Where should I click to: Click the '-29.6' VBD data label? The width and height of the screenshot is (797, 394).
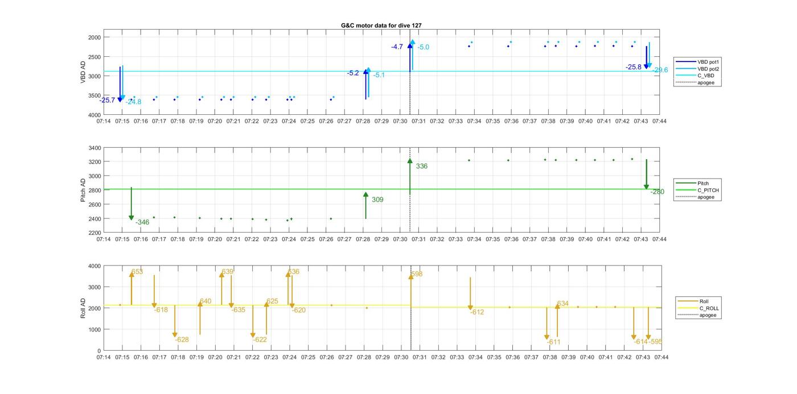[660, 70]
